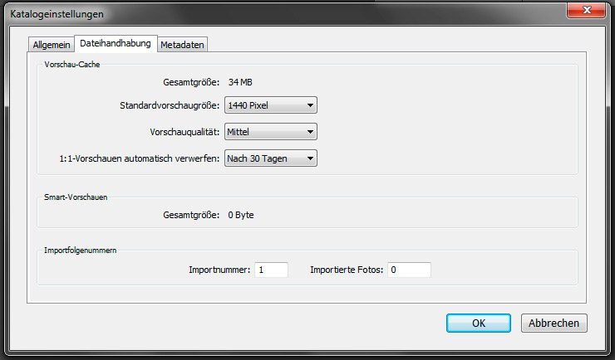Close the Katalogeinstellungen dialog
This screenshot has width=615, height=360.
point(587,10)
